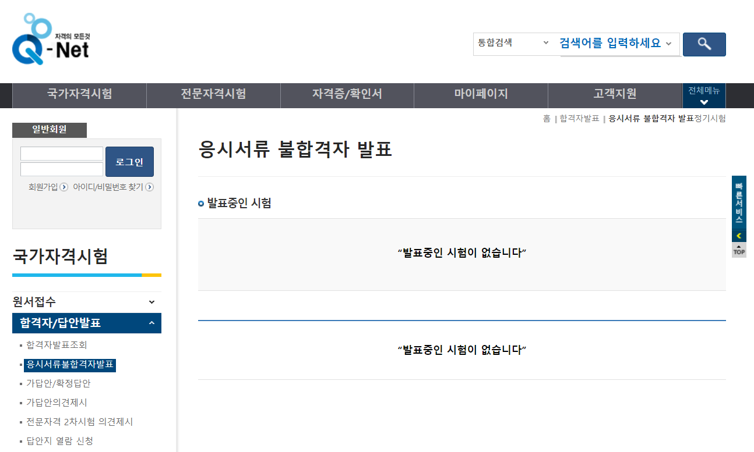Screen dimensions: 754x452
Task: Click the arrow icon beside 아이디/비밀번호 찾기
Action: coord(150,187)
